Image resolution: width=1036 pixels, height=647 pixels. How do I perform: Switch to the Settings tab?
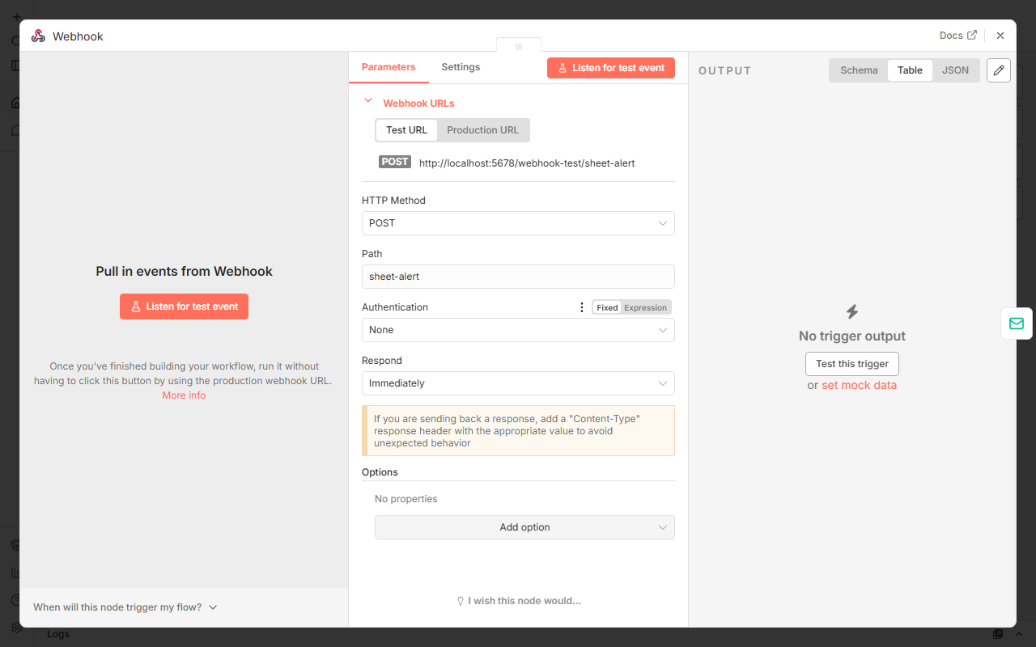[x=461, y=67]
